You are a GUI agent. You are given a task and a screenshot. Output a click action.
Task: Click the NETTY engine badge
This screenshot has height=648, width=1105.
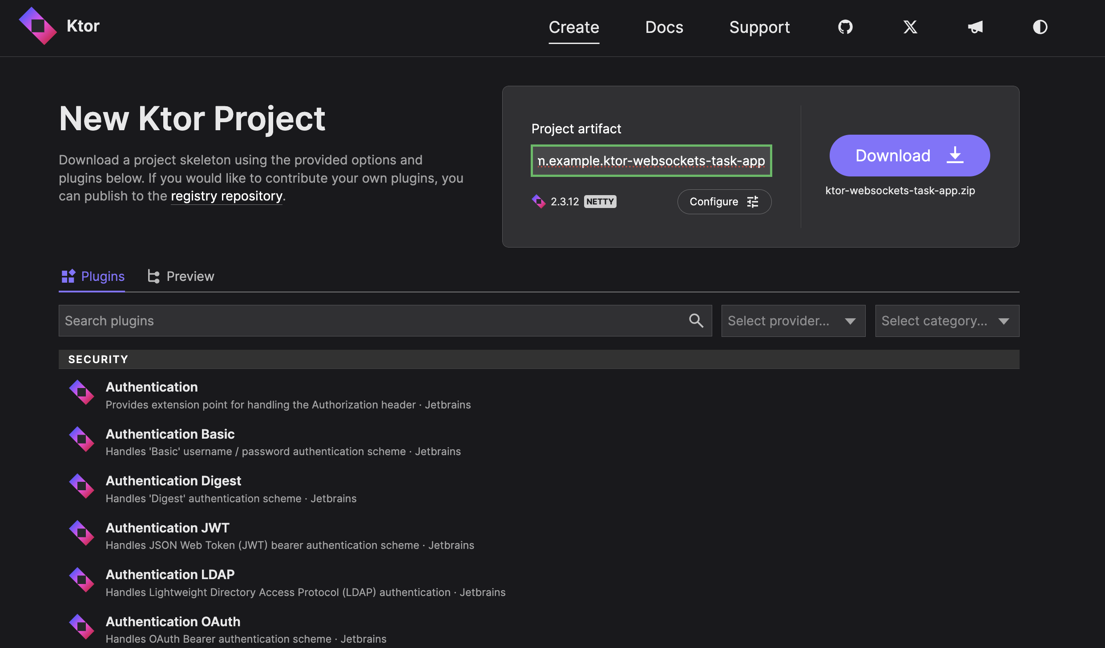600,201
